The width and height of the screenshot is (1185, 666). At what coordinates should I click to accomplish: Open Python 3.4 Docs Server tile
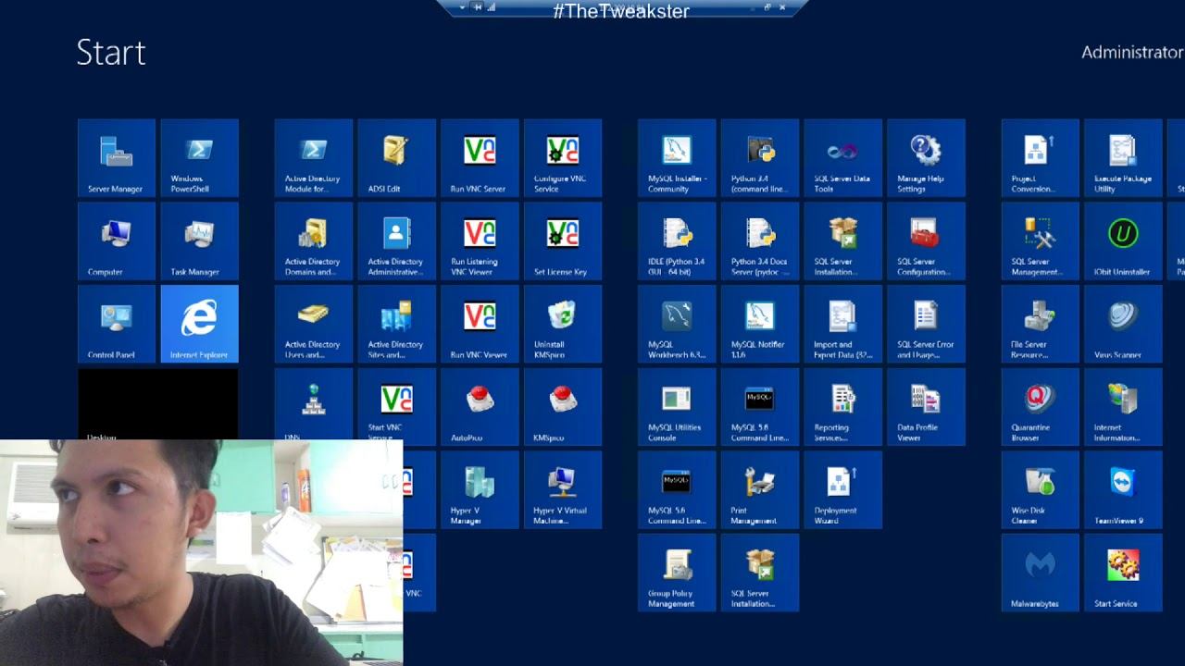coord(760,241)
